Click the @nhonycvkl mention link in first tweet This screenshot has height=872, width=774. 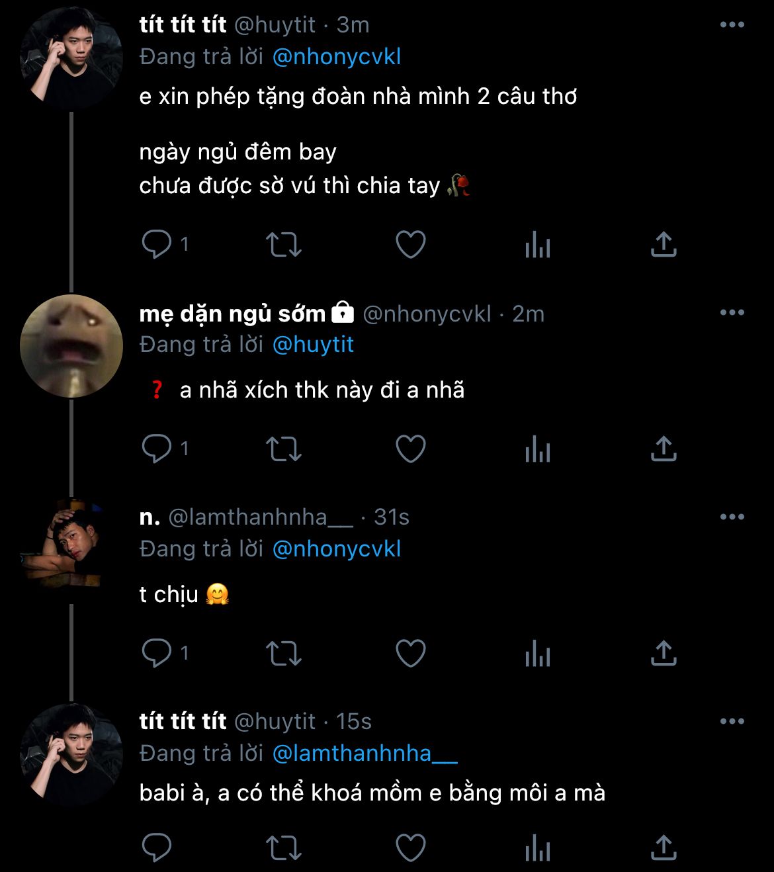click(x=337, y=58)
